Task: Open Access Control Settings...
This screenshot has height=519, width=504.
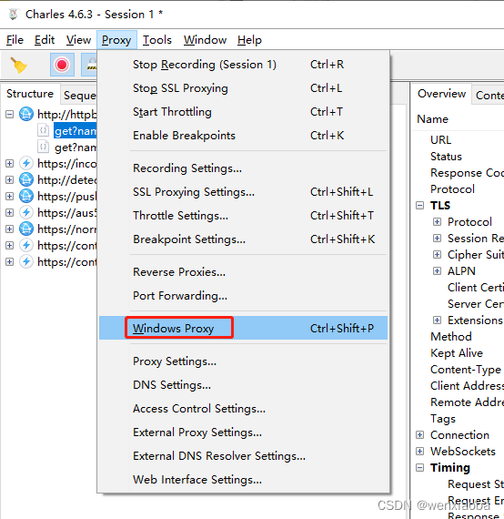Action: (x=243, y=409)
